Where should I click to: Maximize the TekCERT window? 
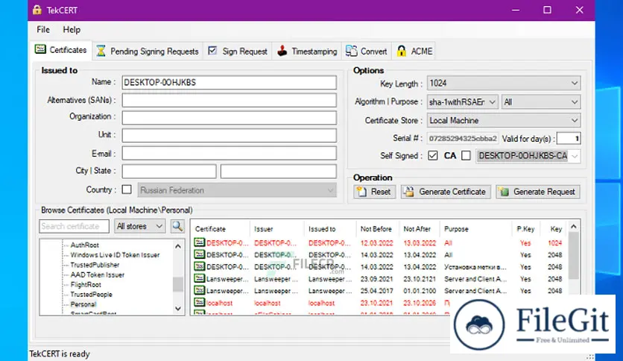[x=547, y=10]
